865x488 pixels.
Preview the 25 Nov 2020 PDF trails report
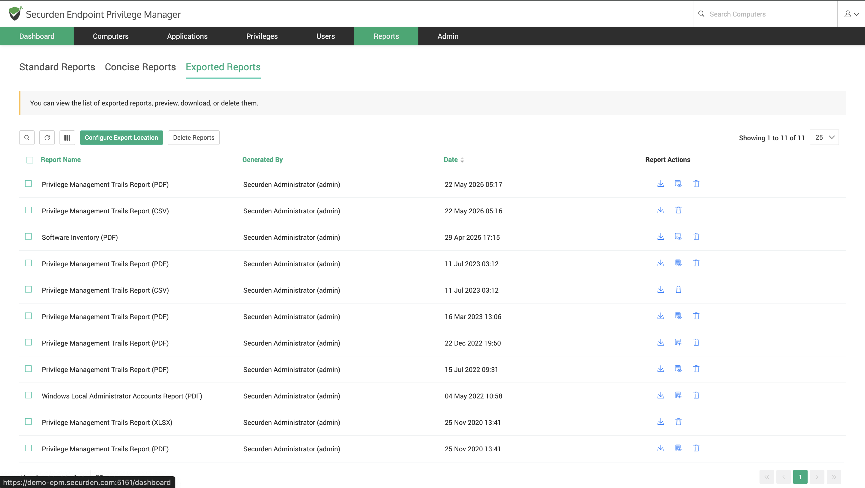(x=678, y=448)
